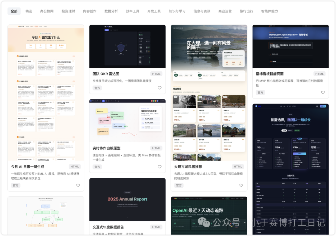The width and height of the screenshot is (336, 236).
Task: Like the 团队 OKR 雷达图 card
Action: point(160,88)
